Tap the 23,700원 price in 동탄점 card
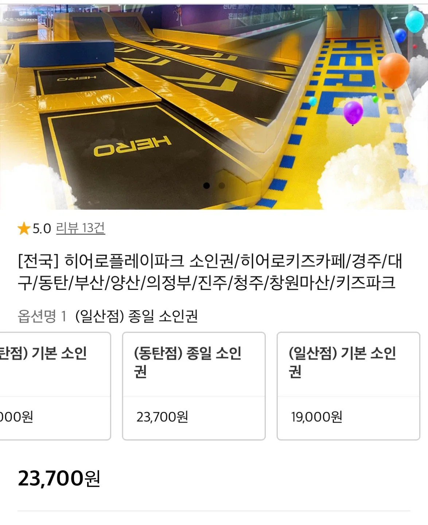This screenshot has height=525, width=428. tap(162, 417)
